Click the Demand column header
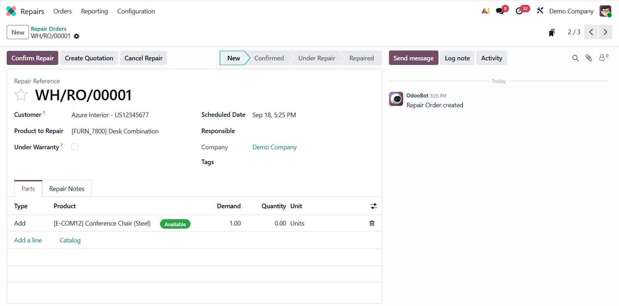Screen dimensions: 619x306 (x=229, y=206)
